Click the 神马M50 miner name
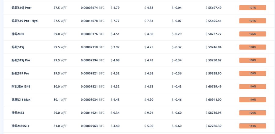The image size is (275, 134). [18, 34]
